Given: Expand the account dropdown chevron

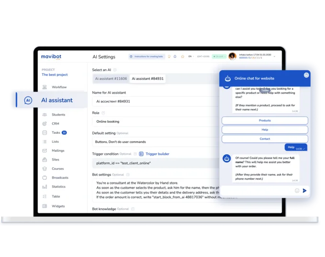Looking at the screenshot, I should pos(274,56).
